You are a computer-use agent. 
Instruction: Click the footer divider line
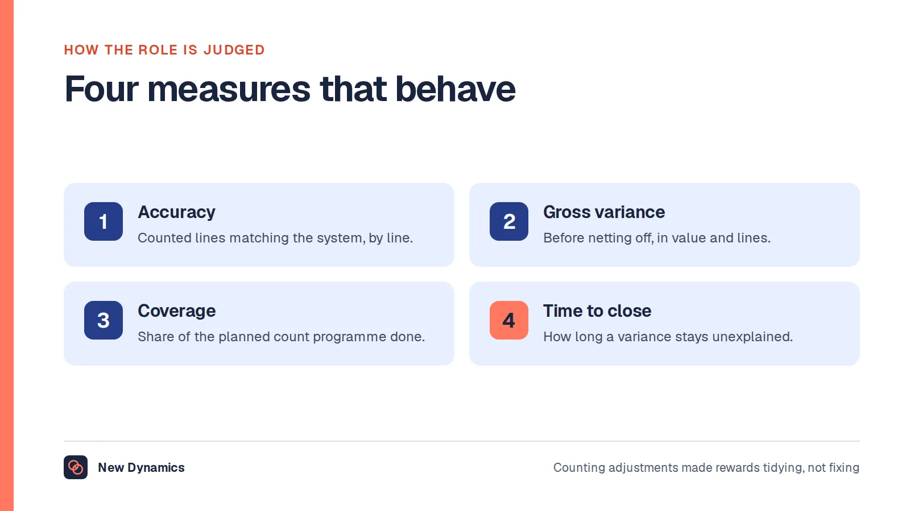pos(462,441)
